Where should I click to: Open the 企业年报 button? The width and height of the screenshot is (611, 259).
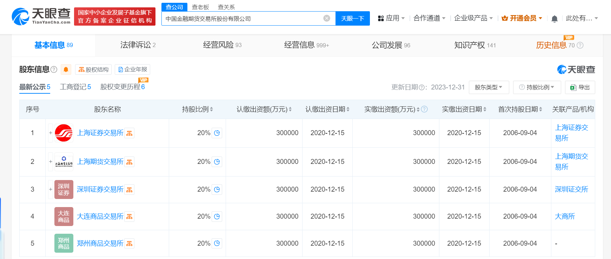132,69
